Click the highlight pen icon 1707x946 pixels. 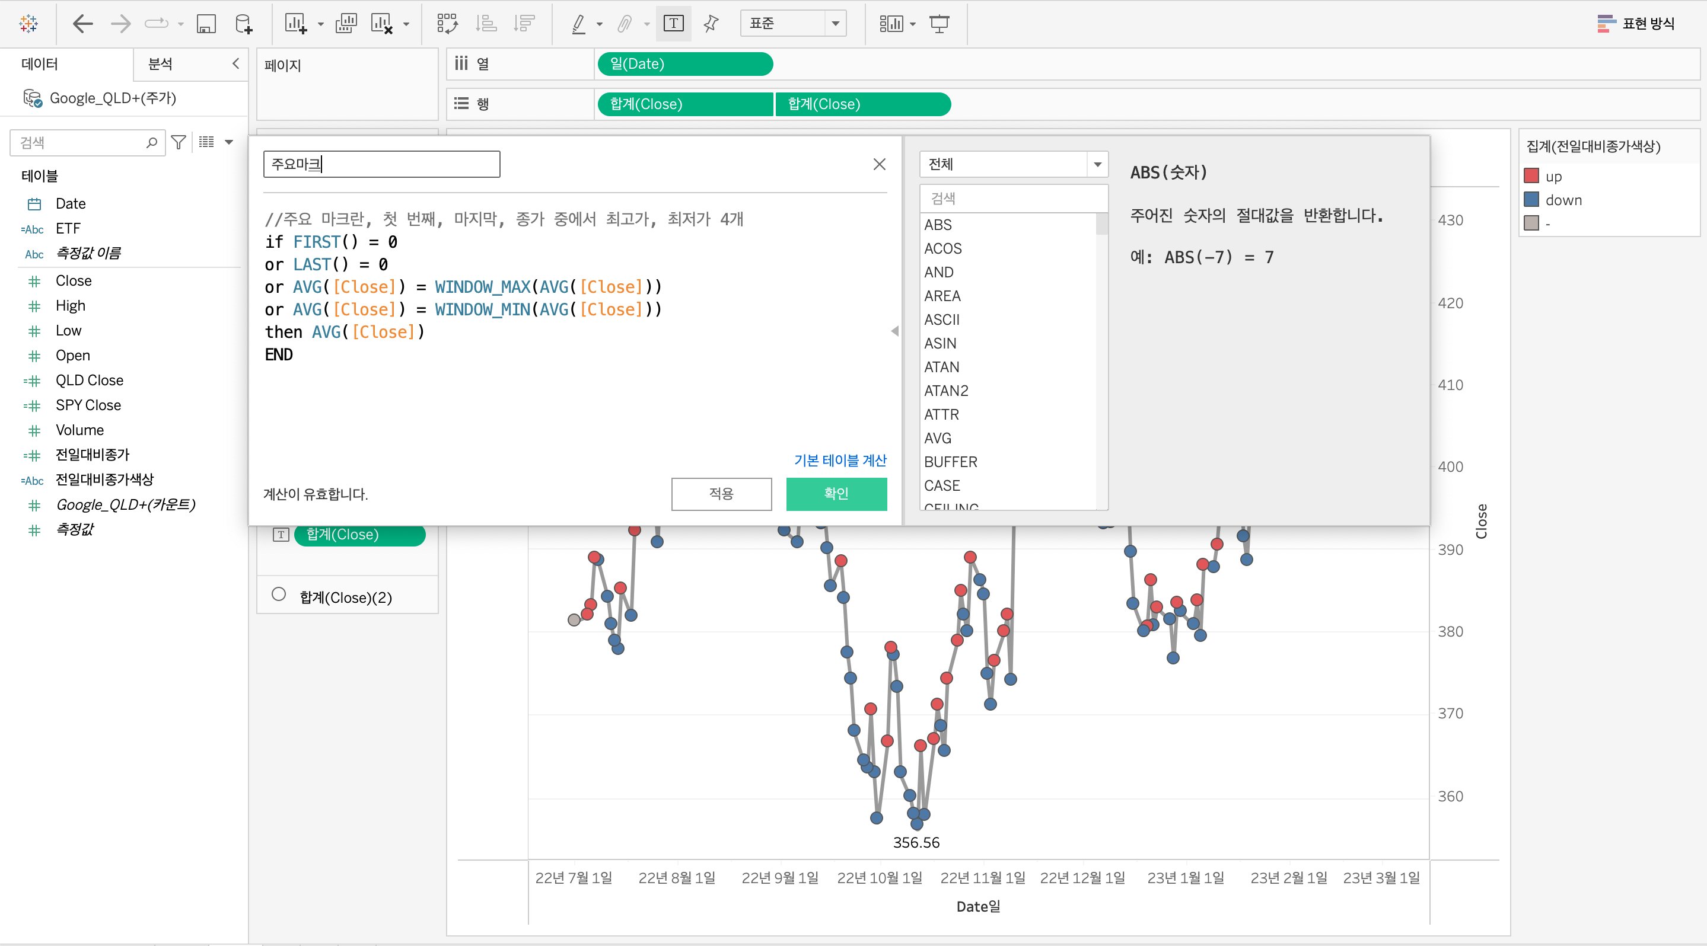pos(578,24)
